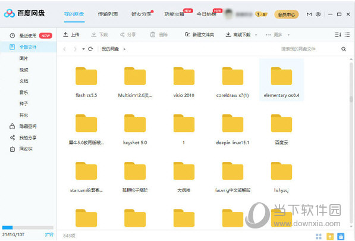Create a folder with 新建文件夹
The width and height of the screenshot is (355, 241).
(199, 35)
